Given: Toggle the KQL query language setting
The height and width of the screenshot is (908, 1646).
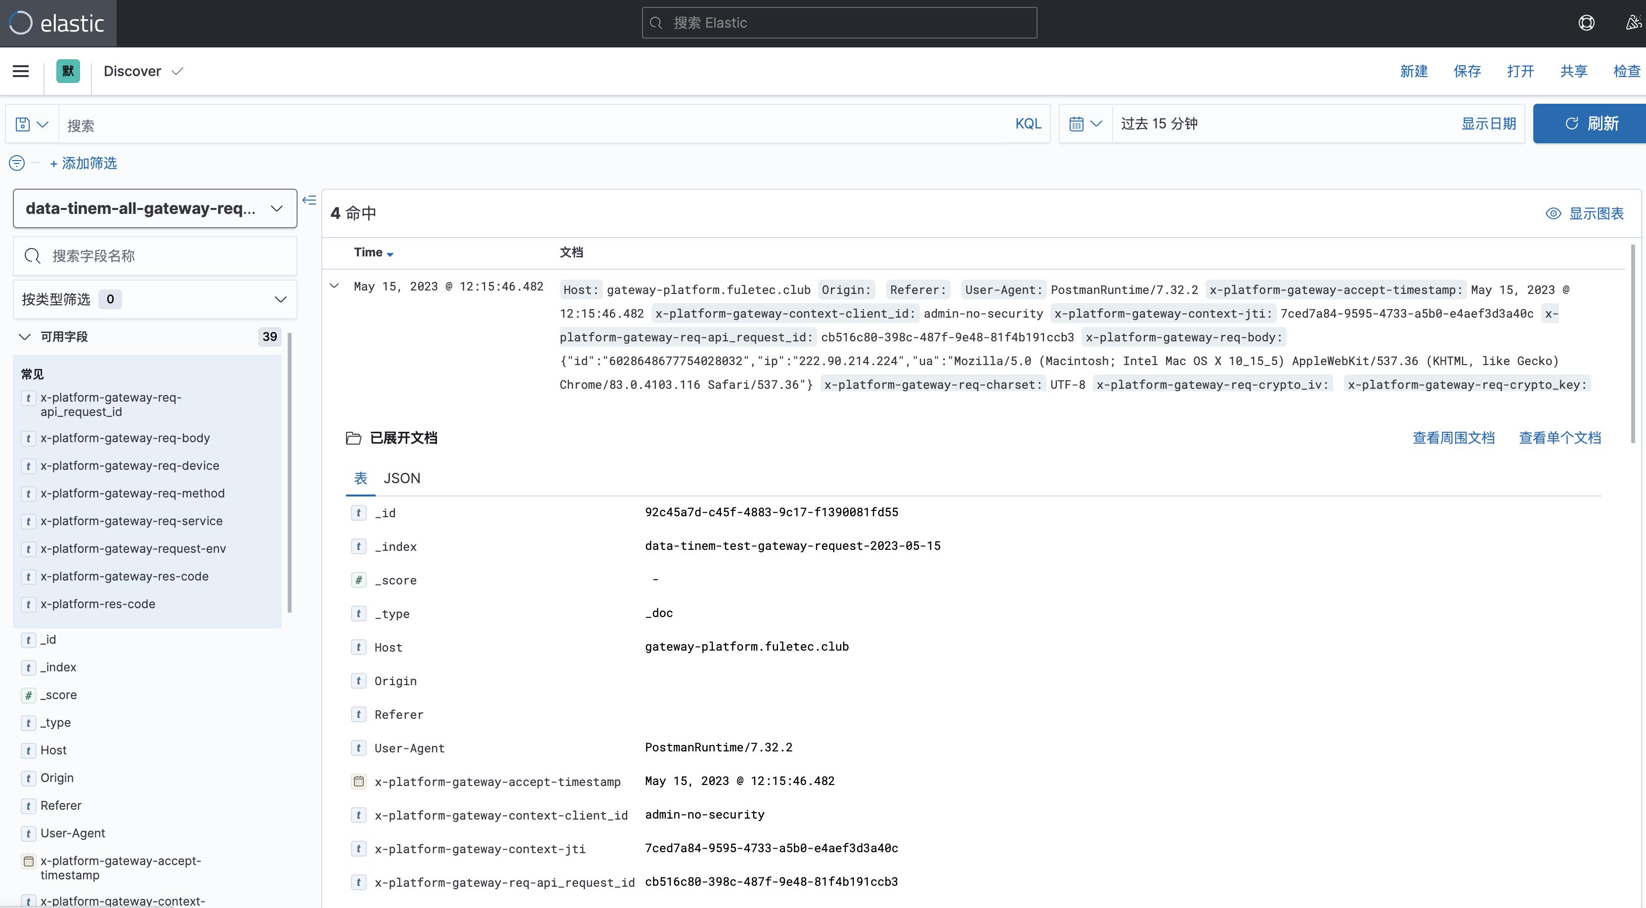Looking at the screenshot, I should click(x=1028, y=123).
